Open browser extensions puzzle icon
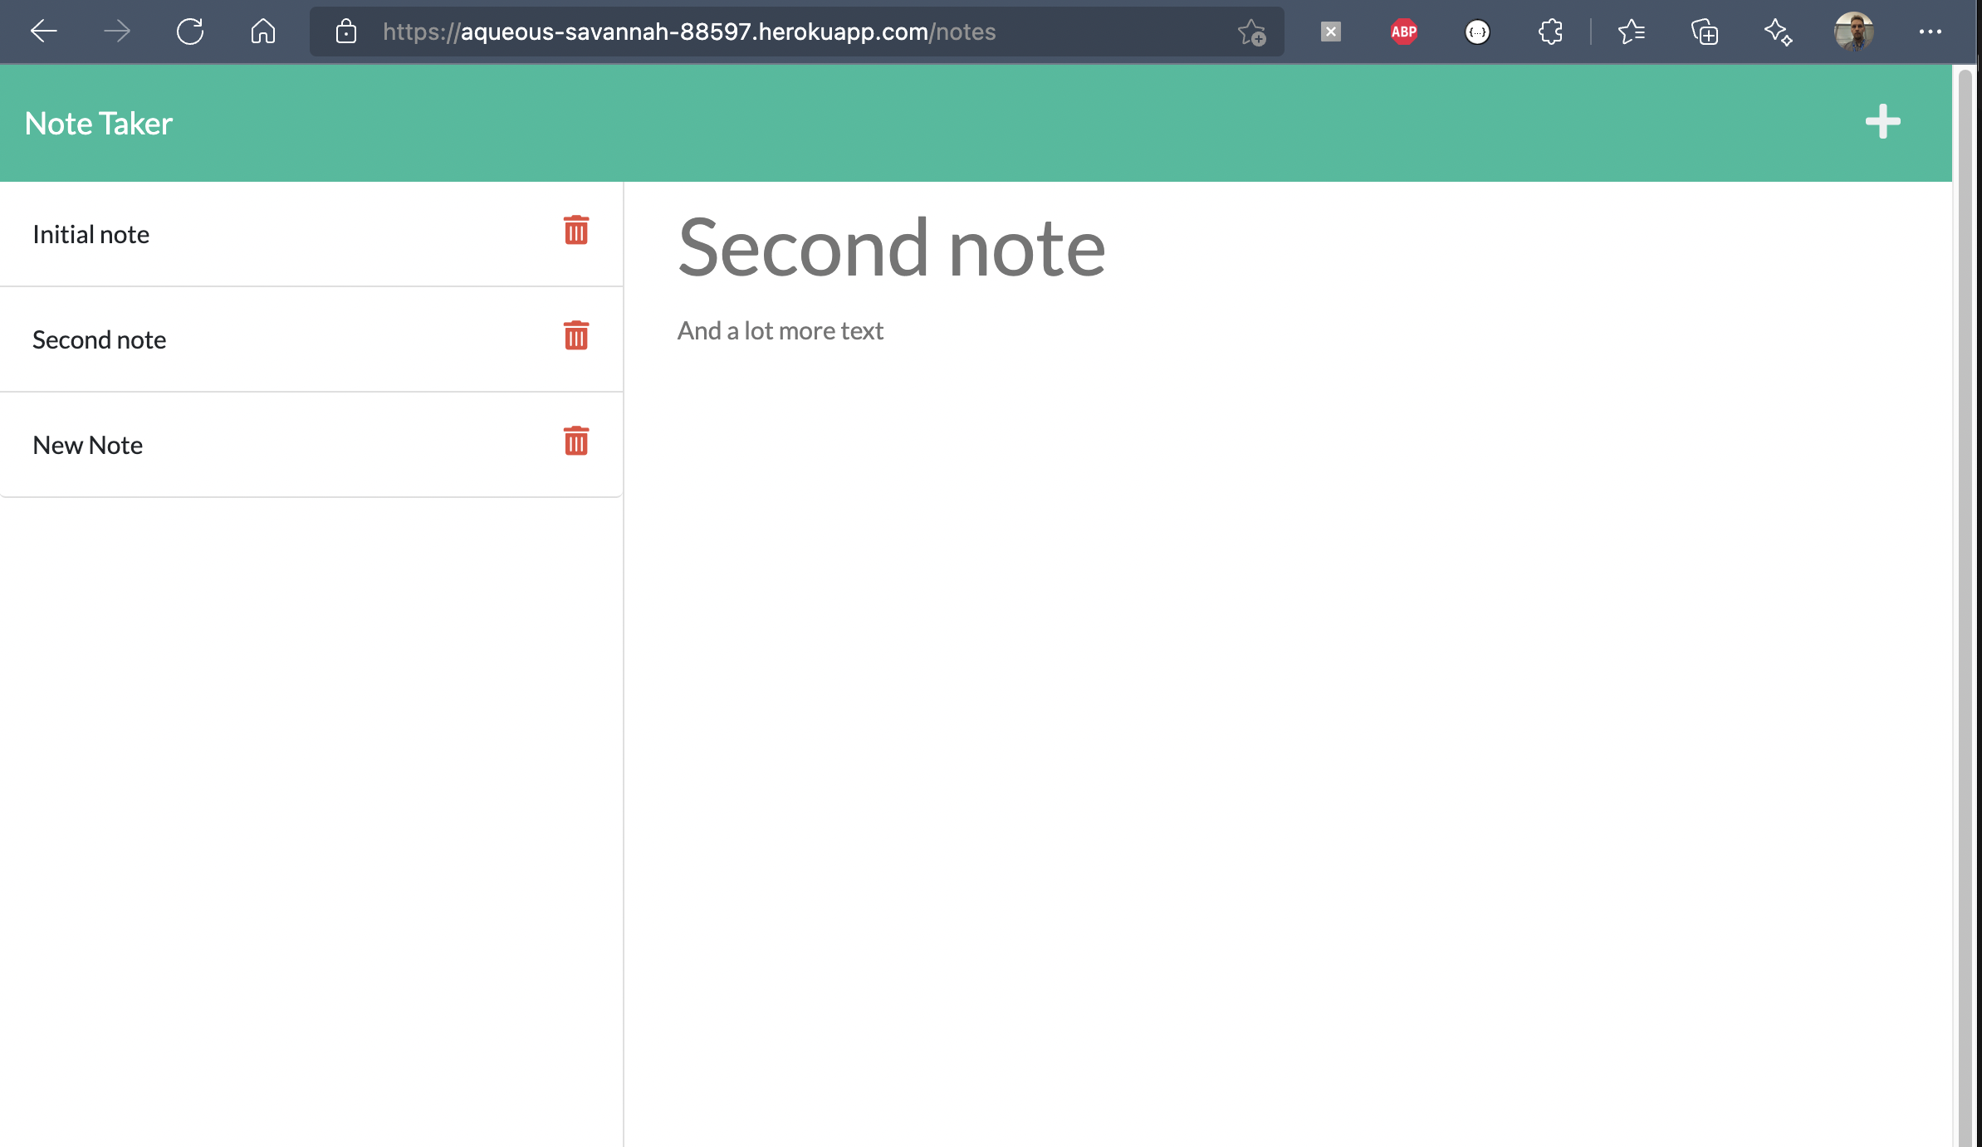Viewport: 1982px width, 1147px height. tap(1550, 32)
